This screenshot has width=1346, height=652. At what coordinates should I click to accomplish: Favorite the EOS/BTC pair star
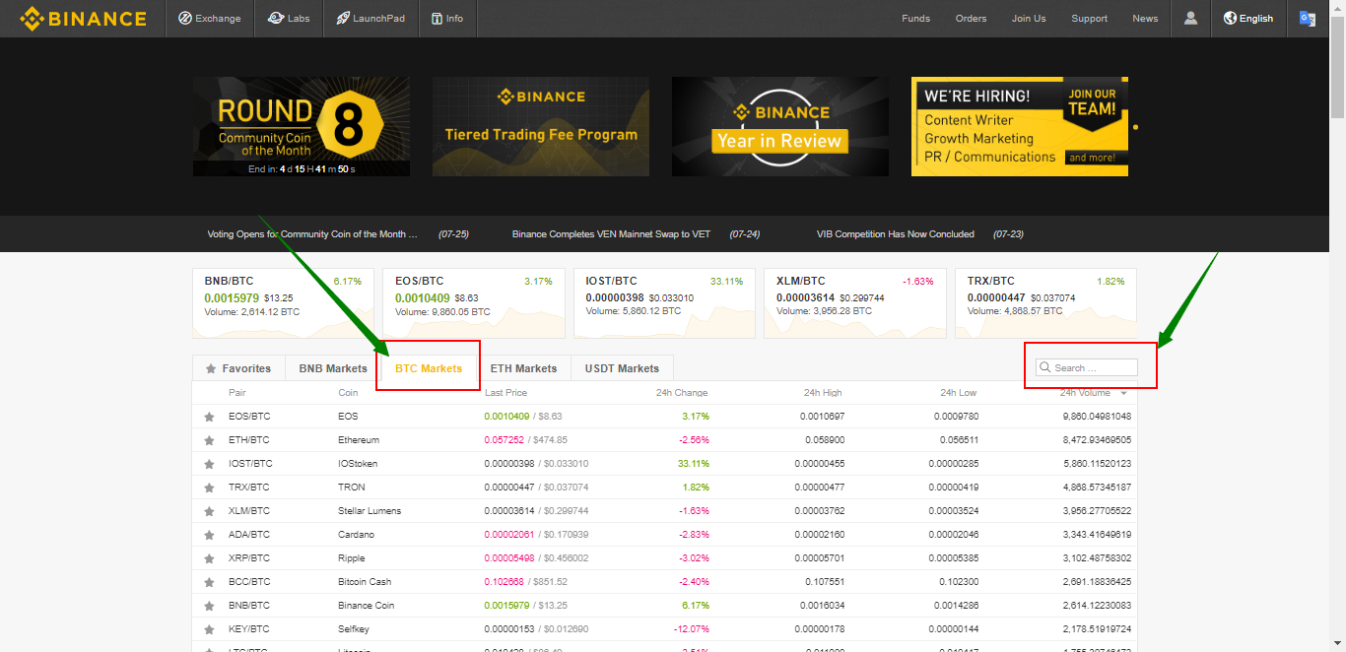point(209,417)
